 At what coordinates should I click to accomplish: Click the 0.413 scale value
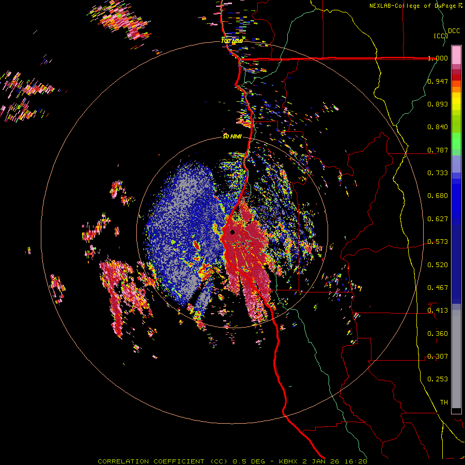pos(438,311)
